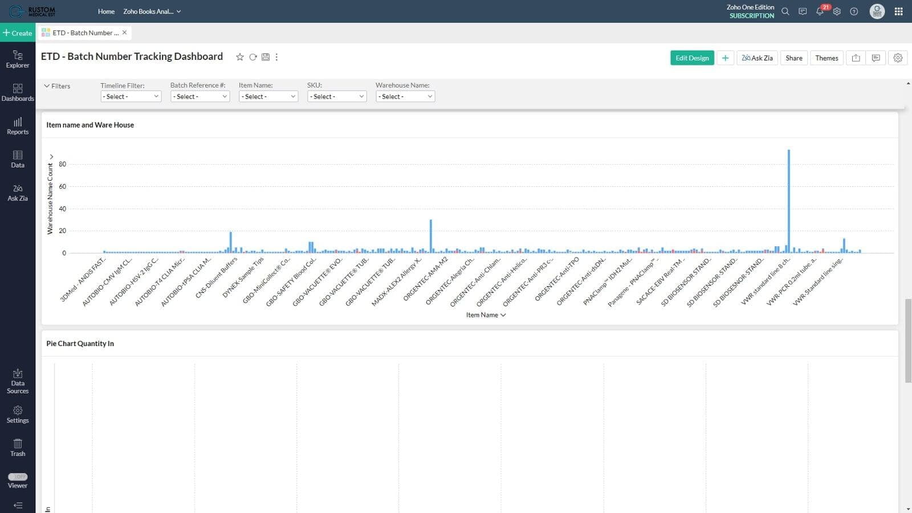The width and height of the screenshot is (912, 513).
Task: Open notifications bell with 21 badge
Action: pos(821,10)
